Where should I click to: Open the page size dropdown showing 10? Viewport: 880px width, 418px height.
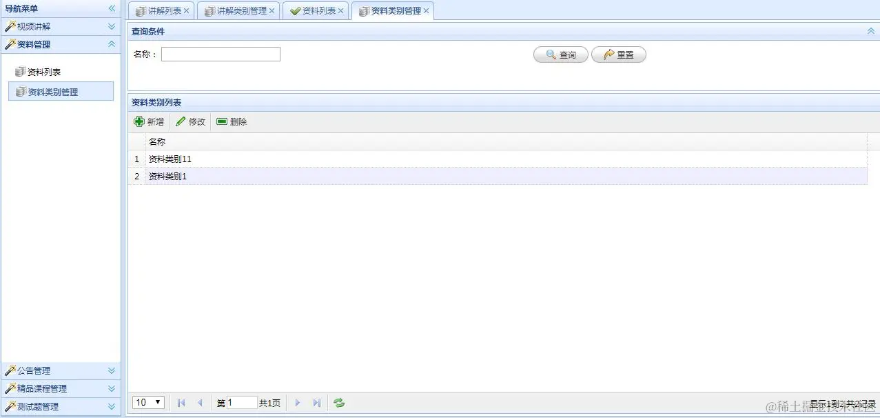pos(148,402)
